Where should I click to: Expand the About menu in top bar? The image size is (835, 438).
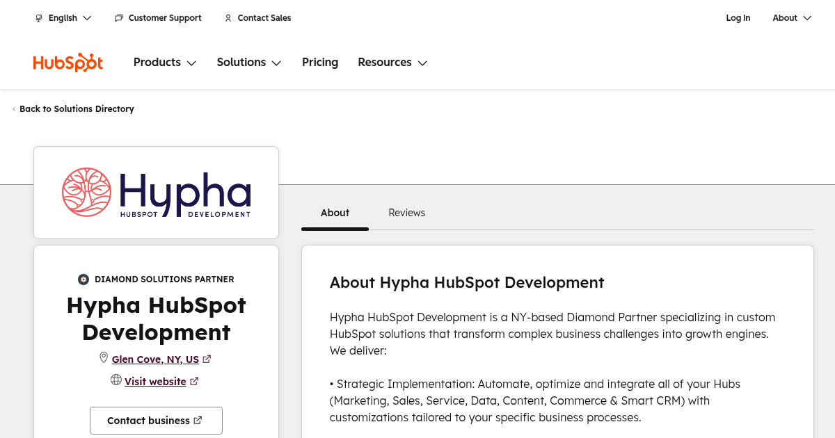tap(792, 18)
